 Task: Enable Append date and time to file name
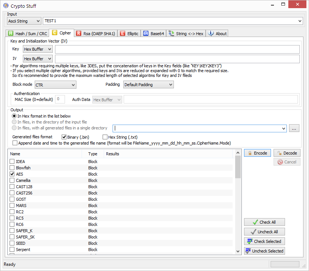(x=15, y=143)
